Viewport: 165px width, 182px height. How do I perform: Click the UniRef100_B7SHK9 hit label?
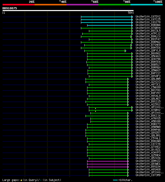(148, 45)
